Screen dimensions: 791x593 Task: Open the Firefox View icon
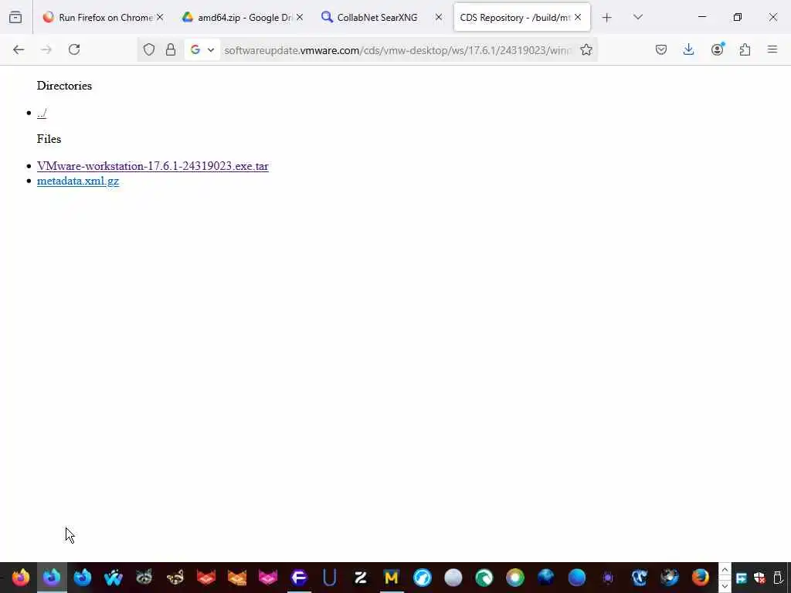(15, 17)
